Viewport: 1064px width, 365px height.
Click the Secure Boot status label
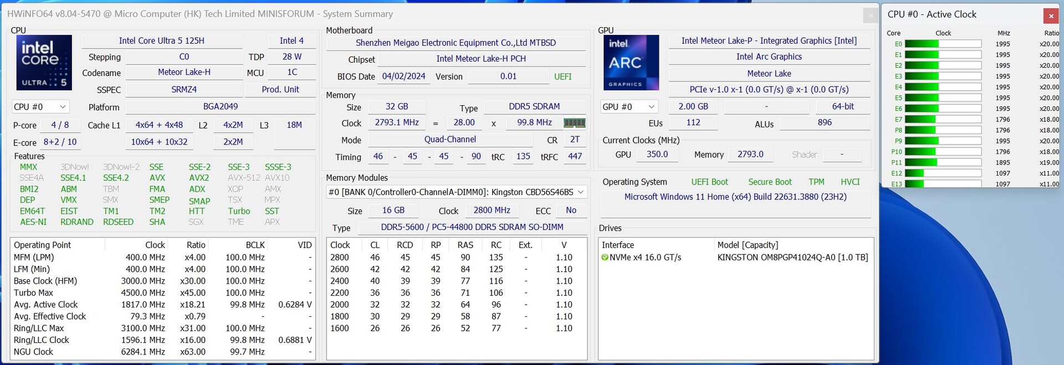click(x=770, y=182)
